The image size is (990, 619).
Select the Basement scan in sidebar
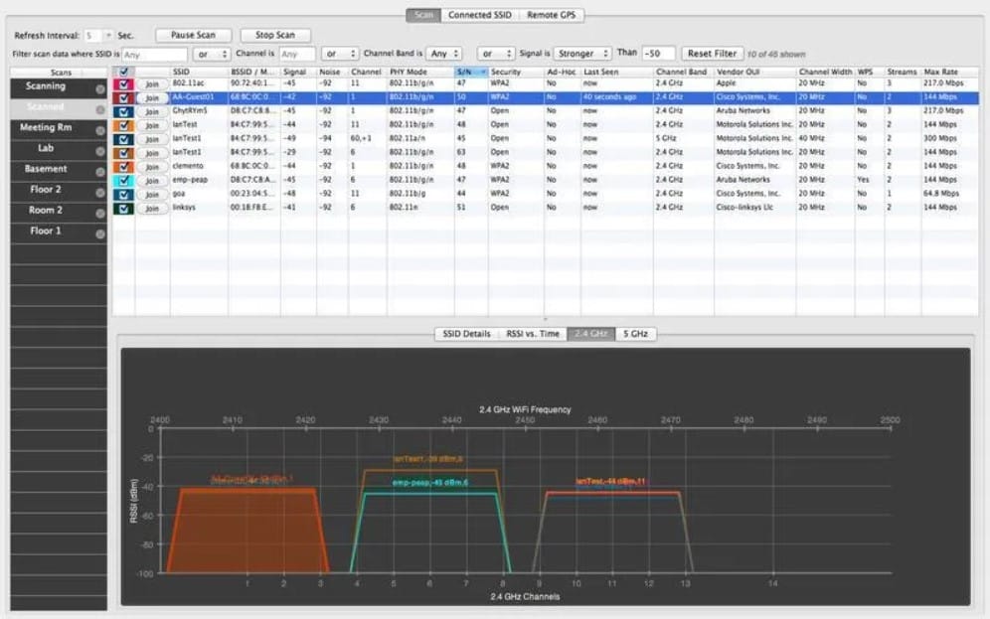coord(59,170)
